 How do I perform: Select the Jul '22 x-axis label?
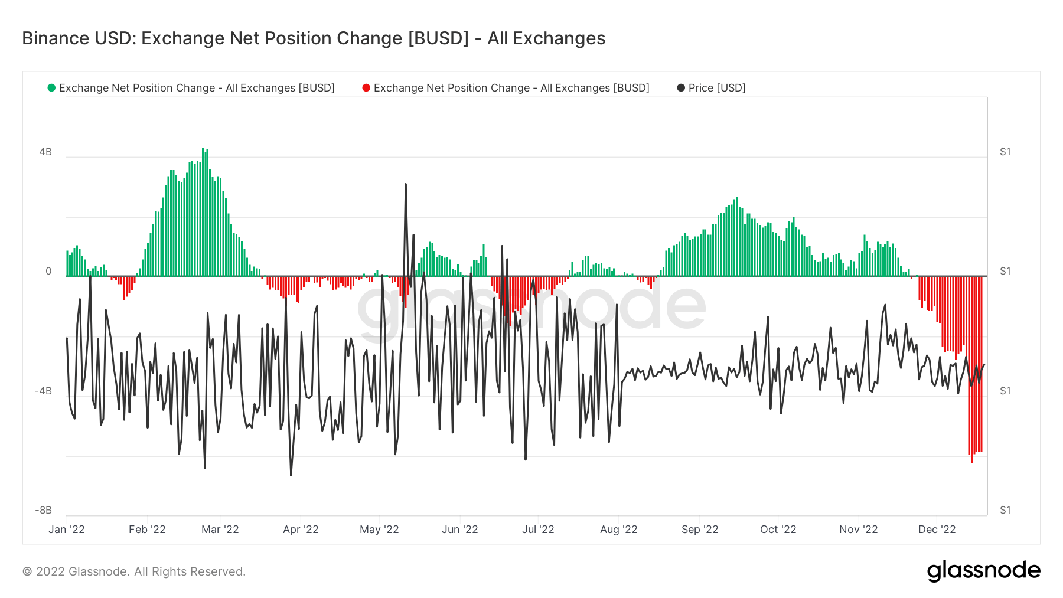(x=538, y=530)
